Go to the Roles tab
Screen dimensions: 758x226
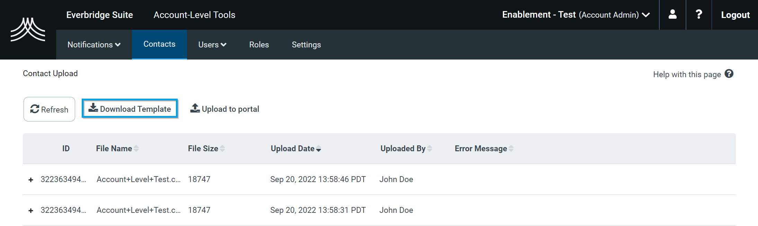[x=259, y=45]
